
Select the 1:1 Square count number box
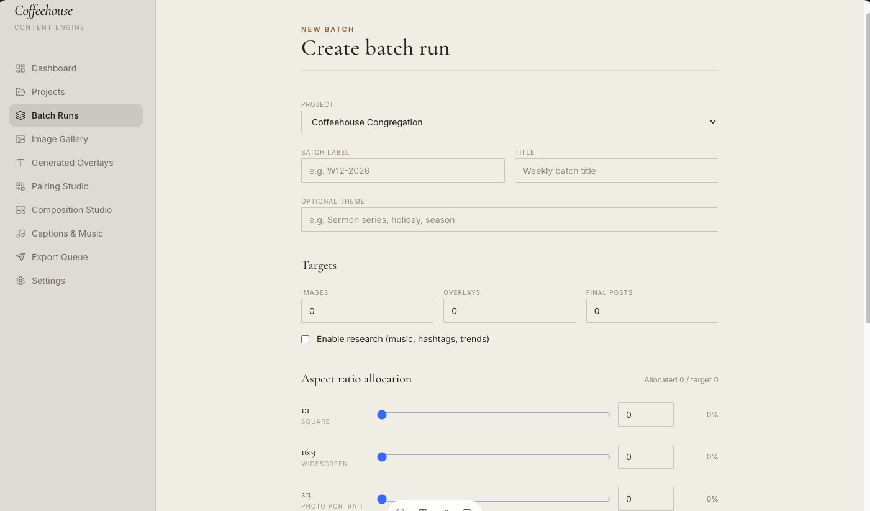pos(645,415)
